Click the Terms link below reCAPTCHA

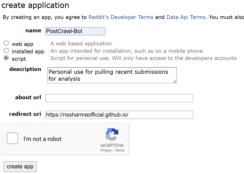[119, 150]
